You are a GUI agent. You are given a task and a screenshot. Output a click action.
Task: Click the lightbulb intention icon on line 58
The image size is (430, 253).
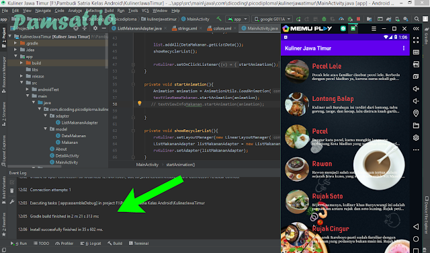point(139,104)
